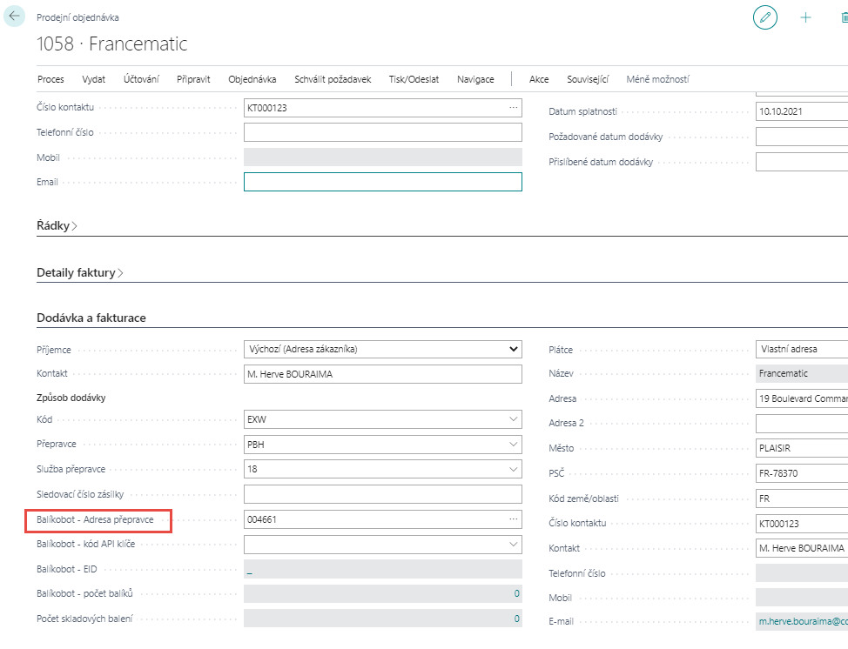Open the Služba přepravce dropdown
Screen dimensions: 848x649
(512, 469)
